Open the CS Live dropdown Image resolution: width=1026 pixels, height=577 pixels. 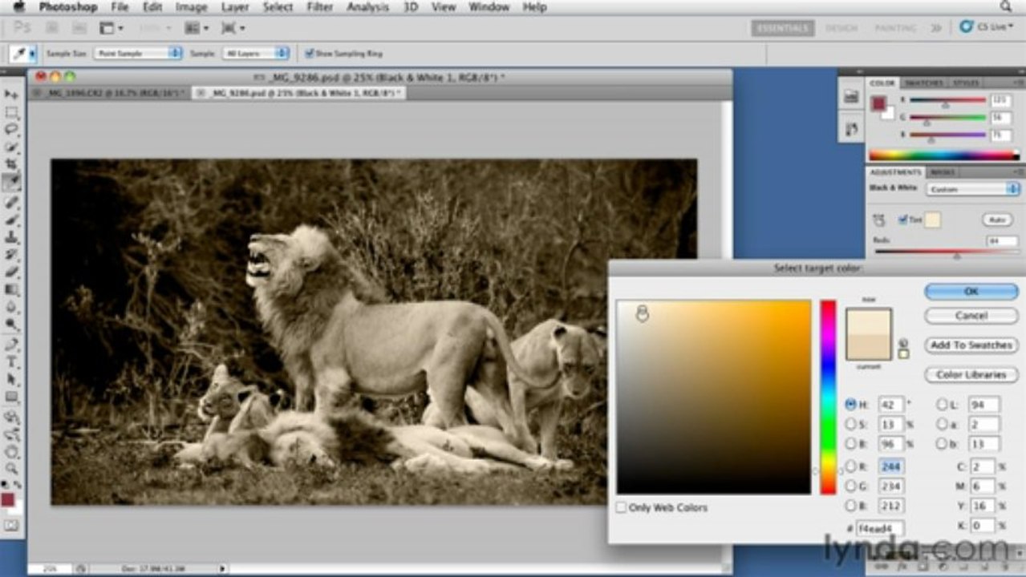tap(987, 27)
